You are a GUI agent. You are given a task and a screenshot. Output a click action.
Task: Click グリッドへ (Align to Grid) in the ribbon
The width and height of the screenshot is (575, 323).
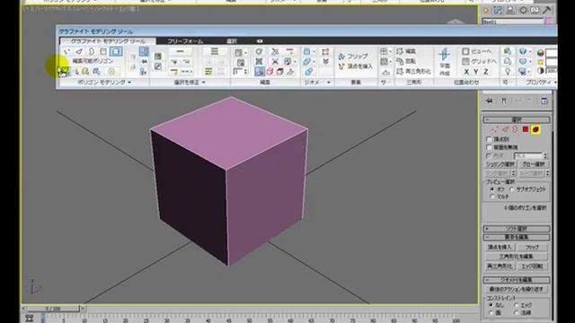[x=479, y=62]
